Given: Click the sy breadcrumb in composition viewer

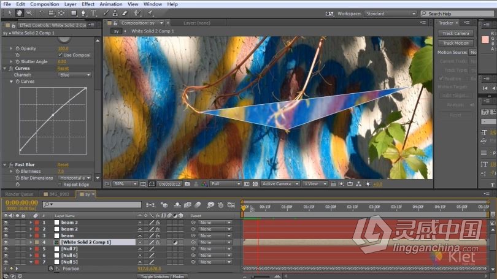Looking at the screenshot, I should 117,31.
